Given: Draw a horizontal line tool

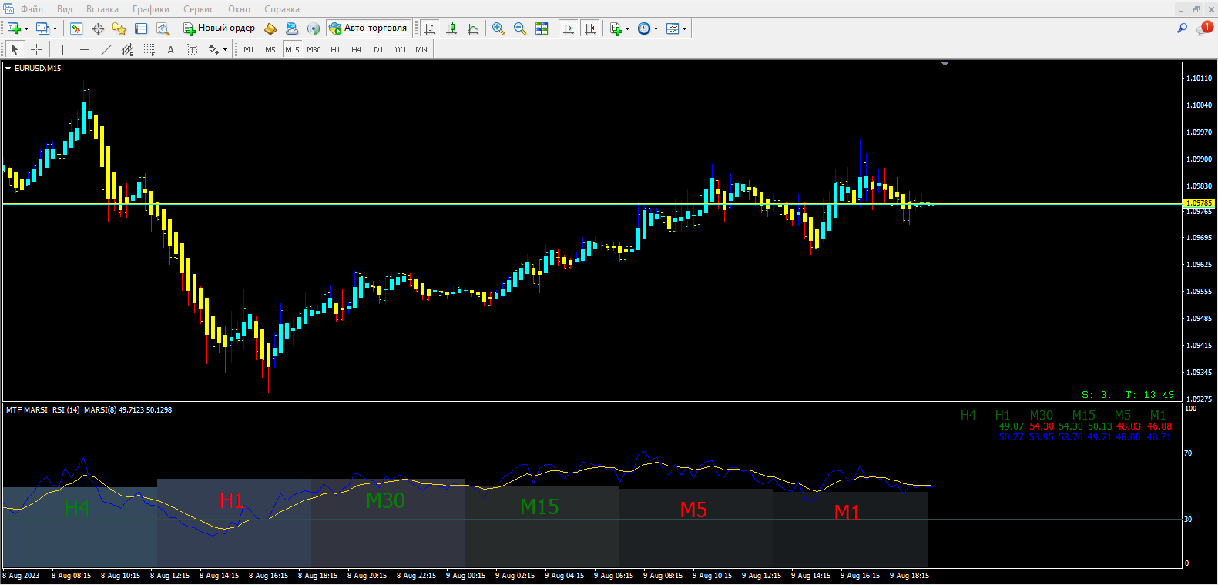Looking at the screenshot, I should pyautogui.click(x=85, y=49).
